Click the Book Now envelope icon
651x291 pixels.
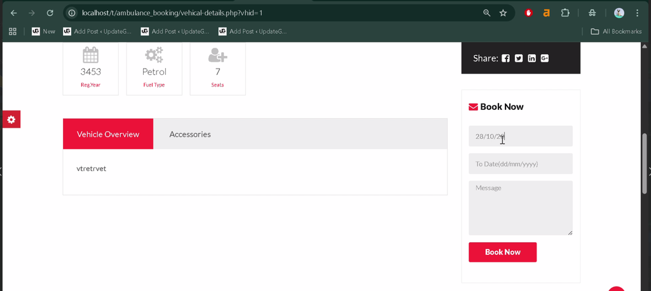click(473, 107)
